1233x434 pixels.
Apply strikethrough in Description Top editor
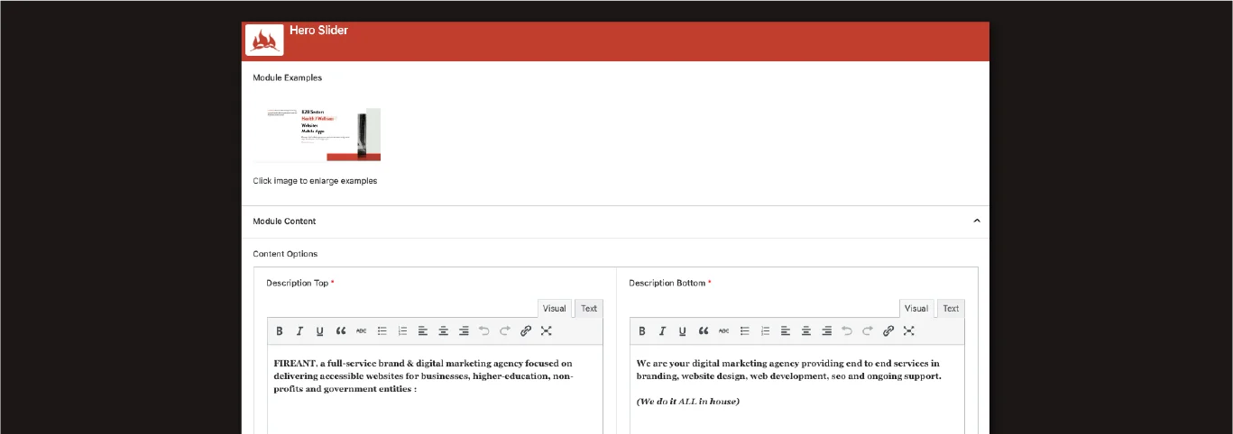coord(362,331)
